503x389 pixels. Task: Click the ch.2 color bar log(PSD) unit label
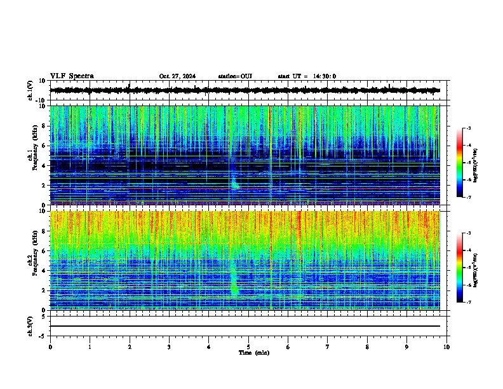(x=476, y=270)
